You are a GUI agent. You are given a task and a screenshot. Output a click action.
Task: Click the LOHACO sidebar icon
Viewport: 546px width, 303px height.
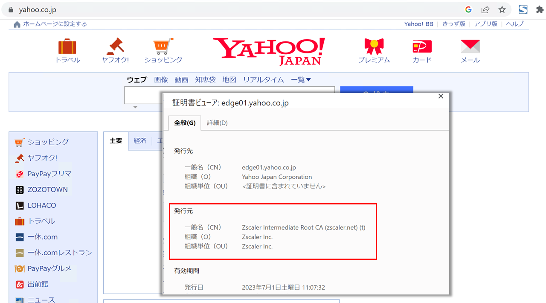point(20,205)
